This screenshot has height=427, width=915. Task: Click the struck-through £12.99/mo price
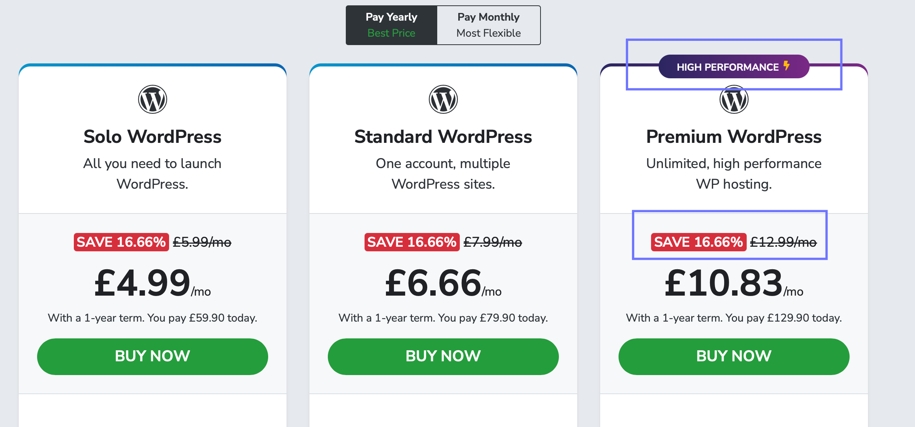783,242
